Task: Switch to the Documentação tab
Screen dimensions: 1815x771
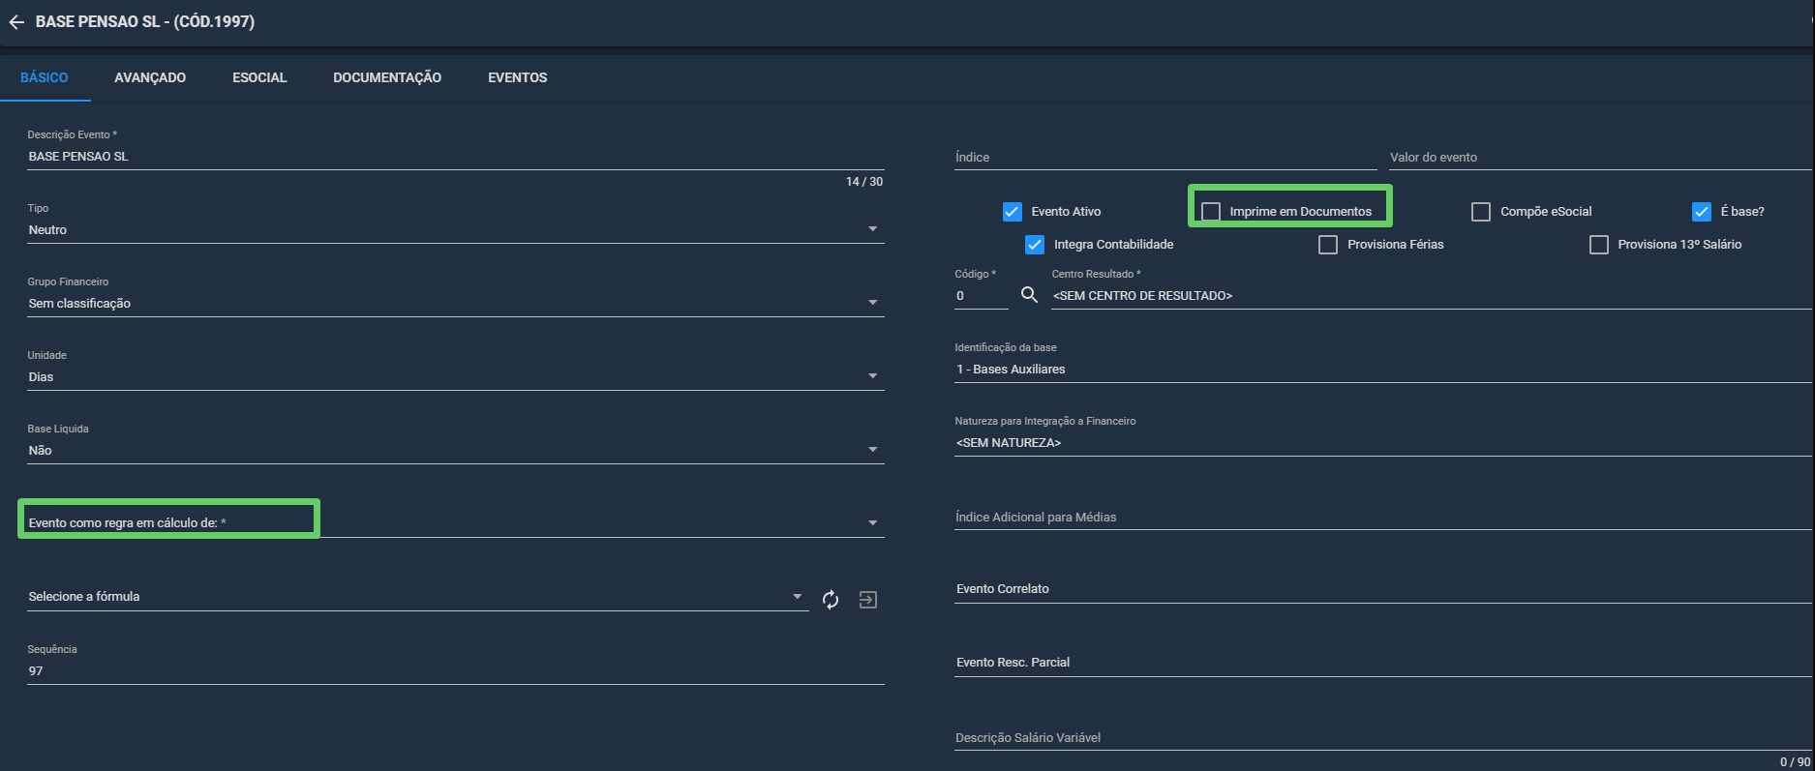Action: pos(387,77)
